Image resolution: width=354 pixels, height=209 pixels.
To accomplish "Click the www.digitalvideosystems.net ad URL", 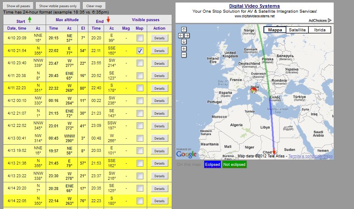I will [x=255, y=16].
